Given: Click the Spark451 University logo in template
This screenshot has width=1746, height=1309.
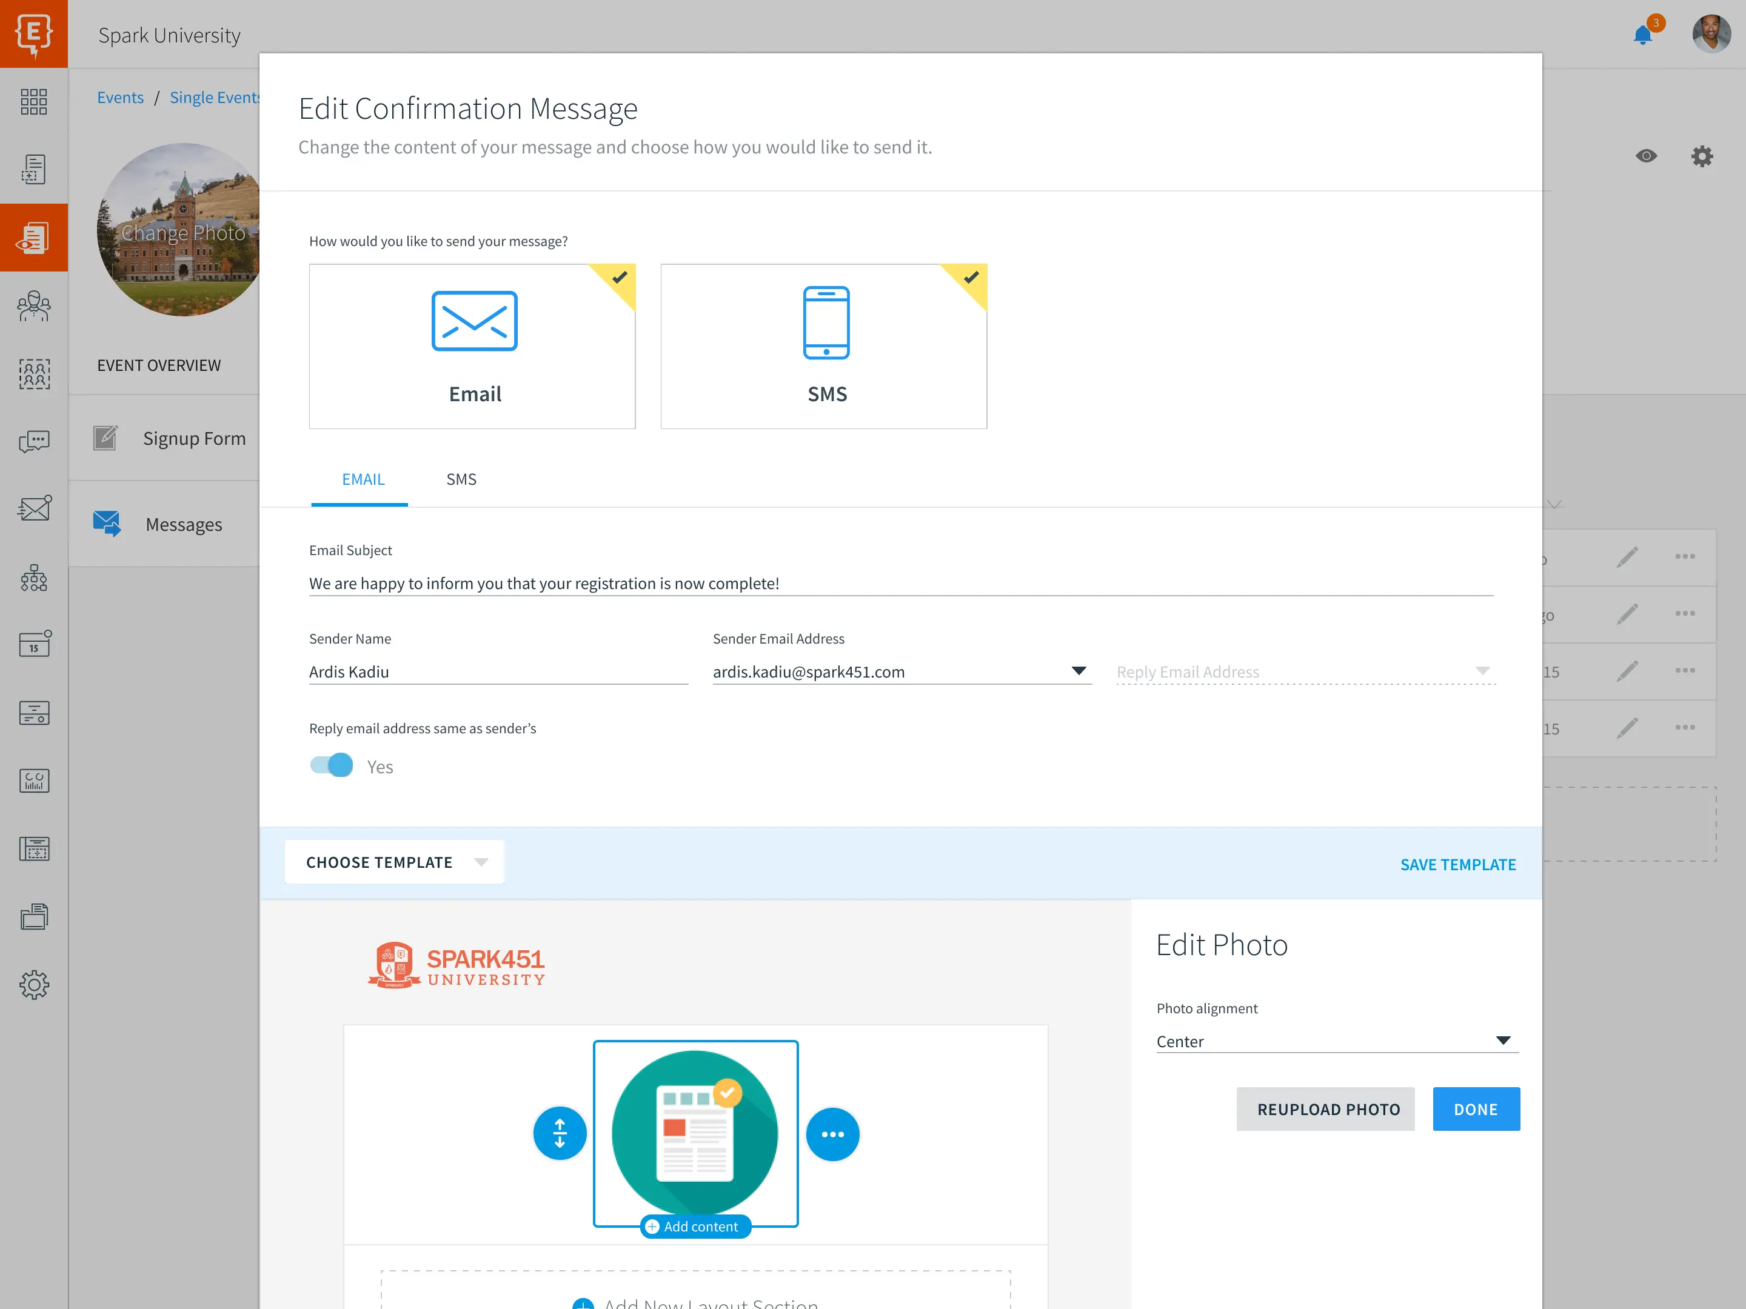Looking at the screenshot, I should pos(457,964).
